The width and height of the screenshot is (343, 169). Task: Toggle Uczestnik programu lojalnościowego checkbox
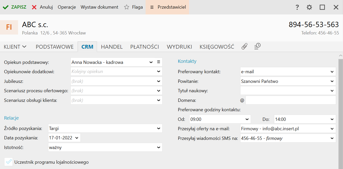tap(9, 162)
